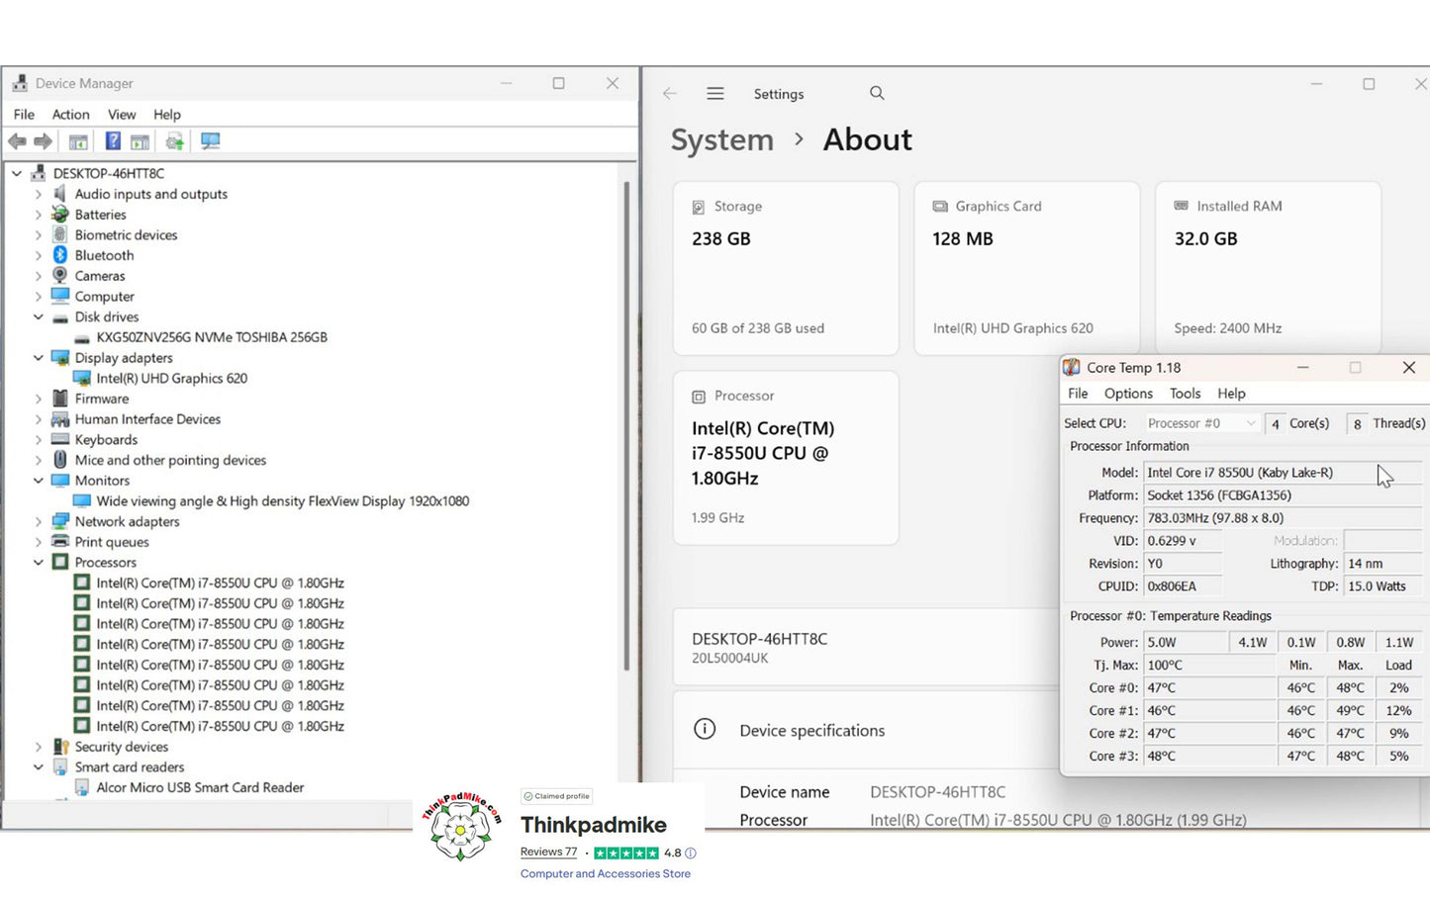Collapse the Processors tree node

click(x=39, y=563)
